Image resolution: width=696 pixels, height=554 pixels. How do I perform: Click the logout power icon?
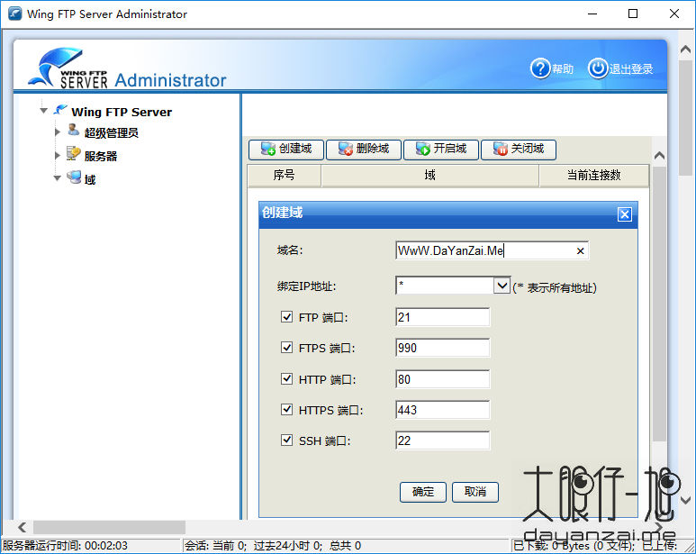(x=598, y=68)
